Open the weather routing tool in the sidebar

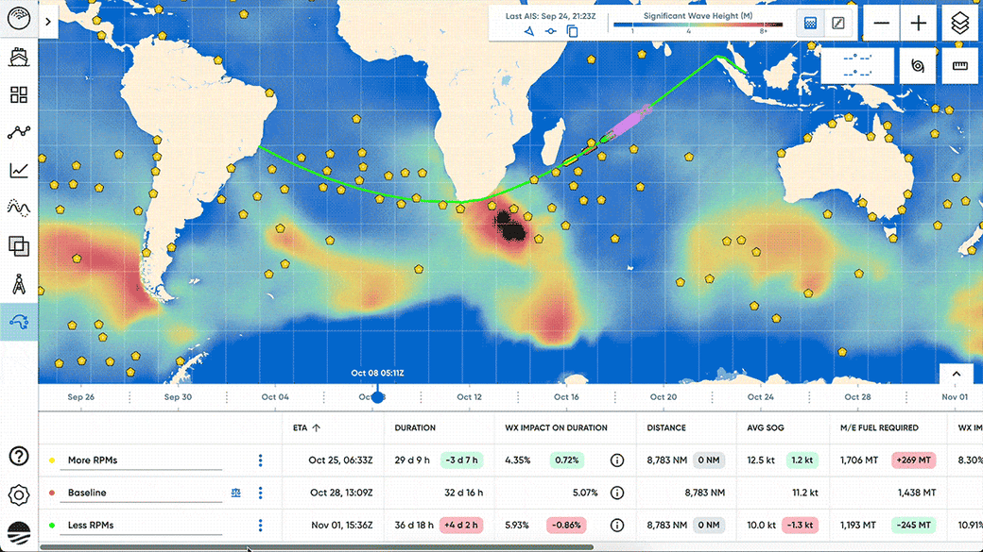coord(19,321)
